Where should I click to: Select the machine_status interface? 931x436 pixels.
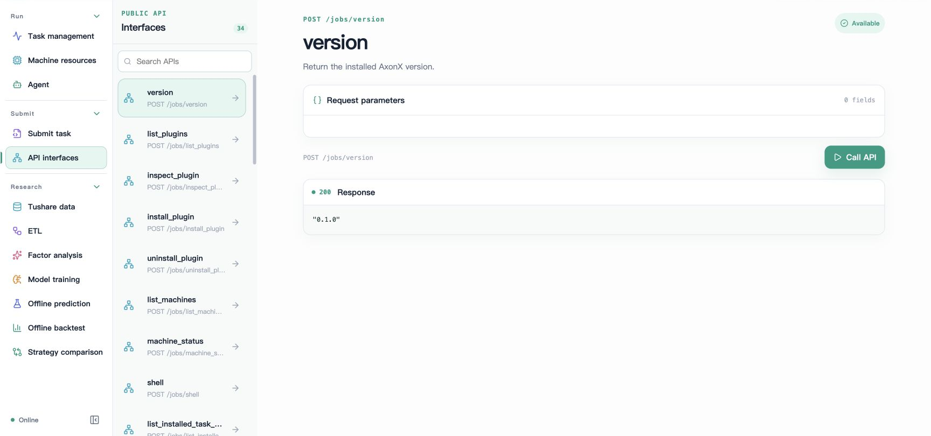182,347
